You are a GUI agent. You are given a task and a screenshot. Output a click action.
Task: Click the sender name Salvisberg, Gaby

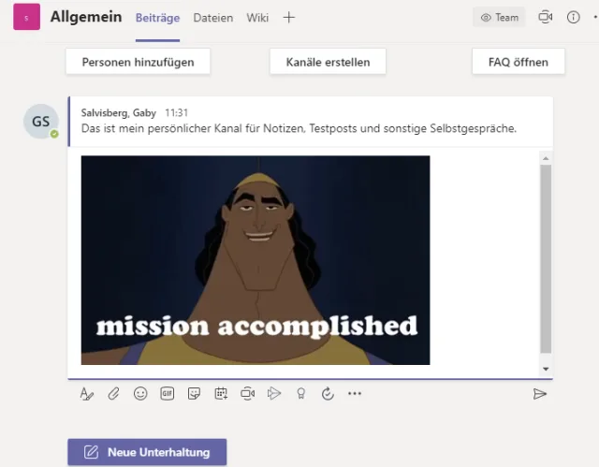pos(119,112)
